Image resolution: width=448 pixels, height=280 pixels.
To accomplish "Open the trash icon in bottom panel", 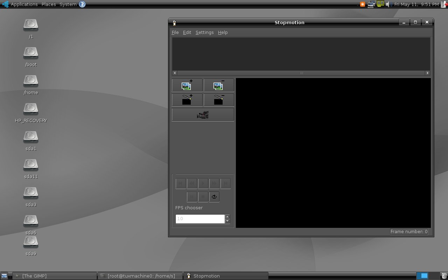I will (444, 276).
